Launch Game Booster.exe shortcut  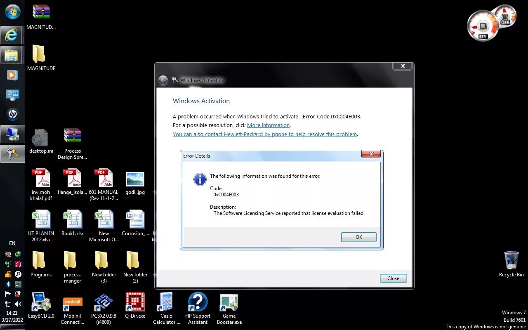pyautogui.click(x=229, y=309)
